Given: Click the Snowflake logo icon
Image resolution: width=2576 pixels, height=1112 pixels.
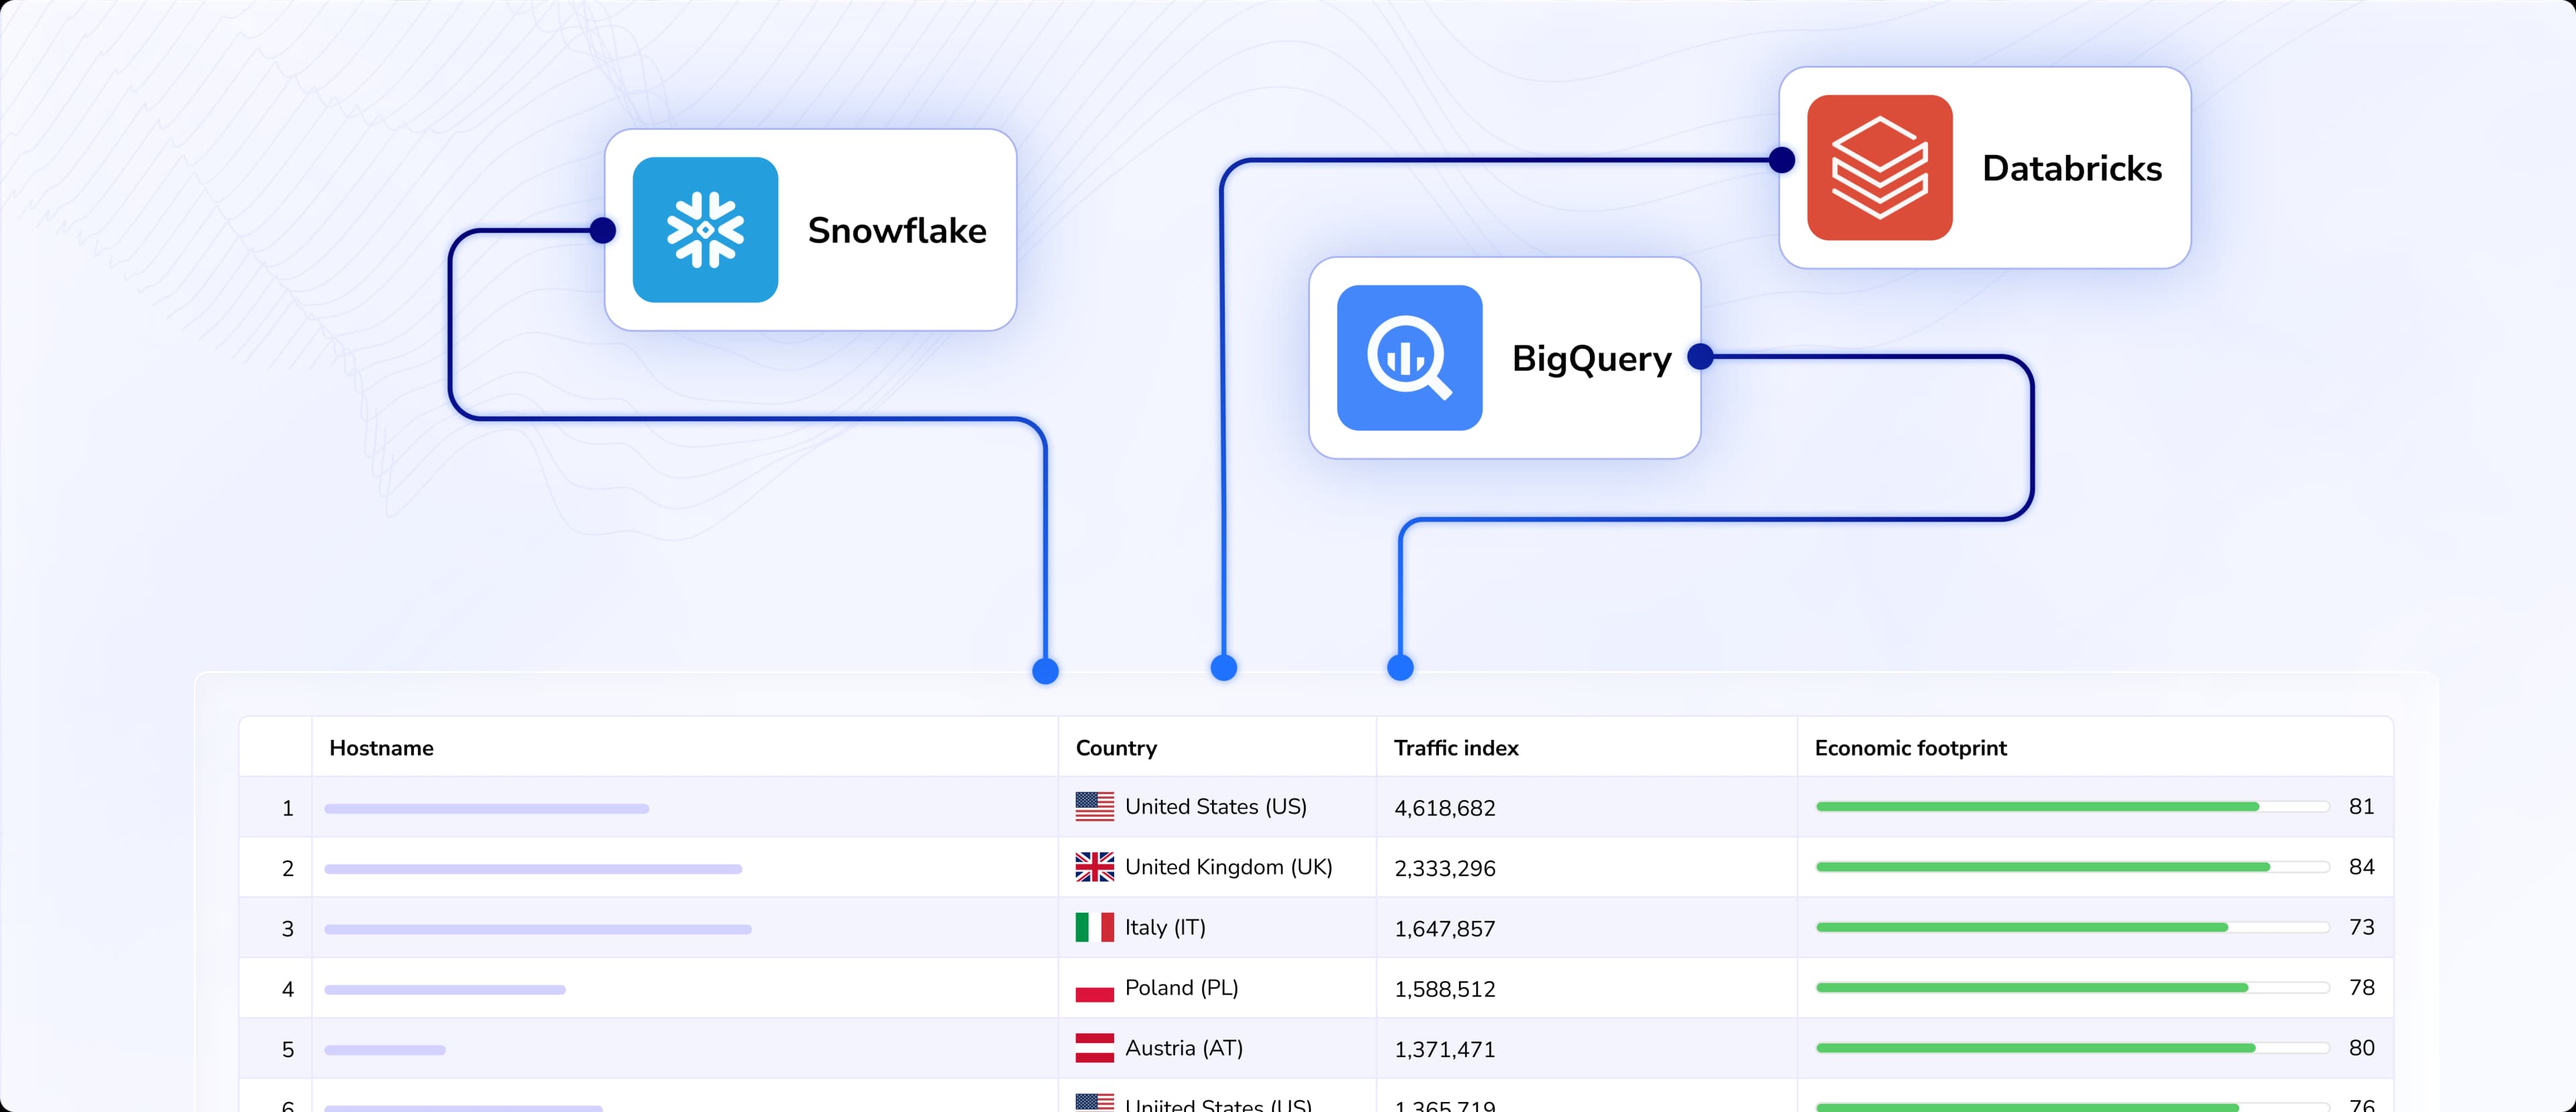Looking at the screenshot, I should [x=705, y=230].
